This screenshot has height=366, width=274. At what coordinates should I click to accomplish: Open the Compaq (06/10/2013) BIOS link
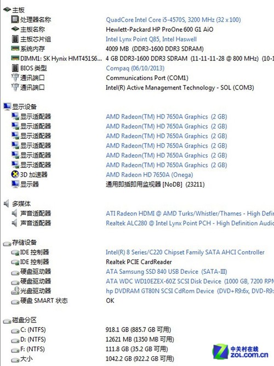[x=135, y=68]
